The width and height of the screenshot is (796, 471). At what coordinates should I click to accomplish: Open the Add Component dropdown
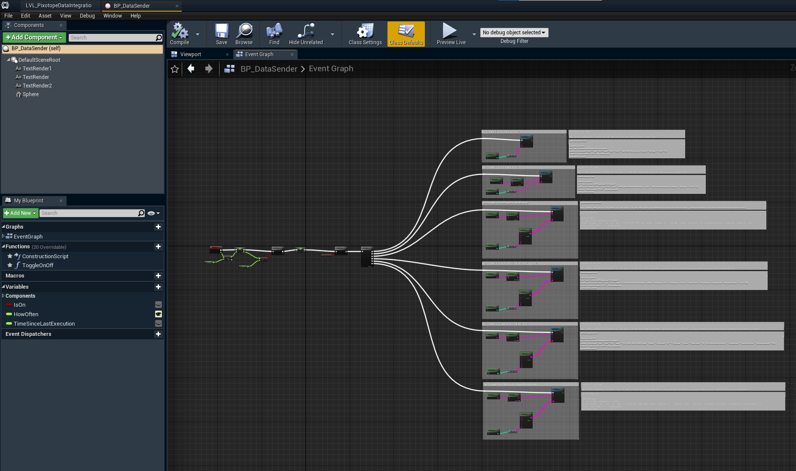pyautogui.click(x=34, y=38)
